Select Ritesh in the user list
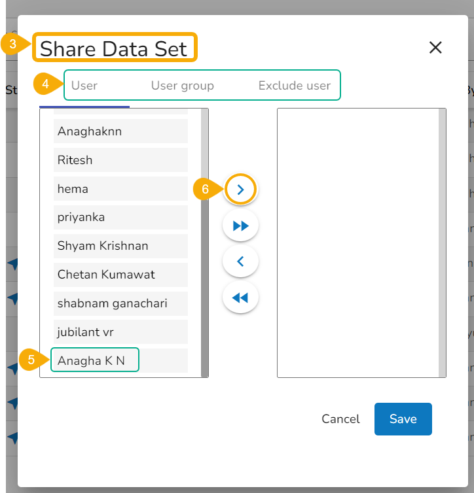Image resolution: width=474 pixels, height=493 pixels. (120, 160)
